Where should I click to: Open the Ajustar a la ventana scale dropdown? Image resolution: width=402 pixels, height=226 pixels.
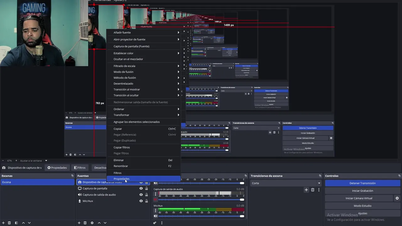(x=34, y=161)
